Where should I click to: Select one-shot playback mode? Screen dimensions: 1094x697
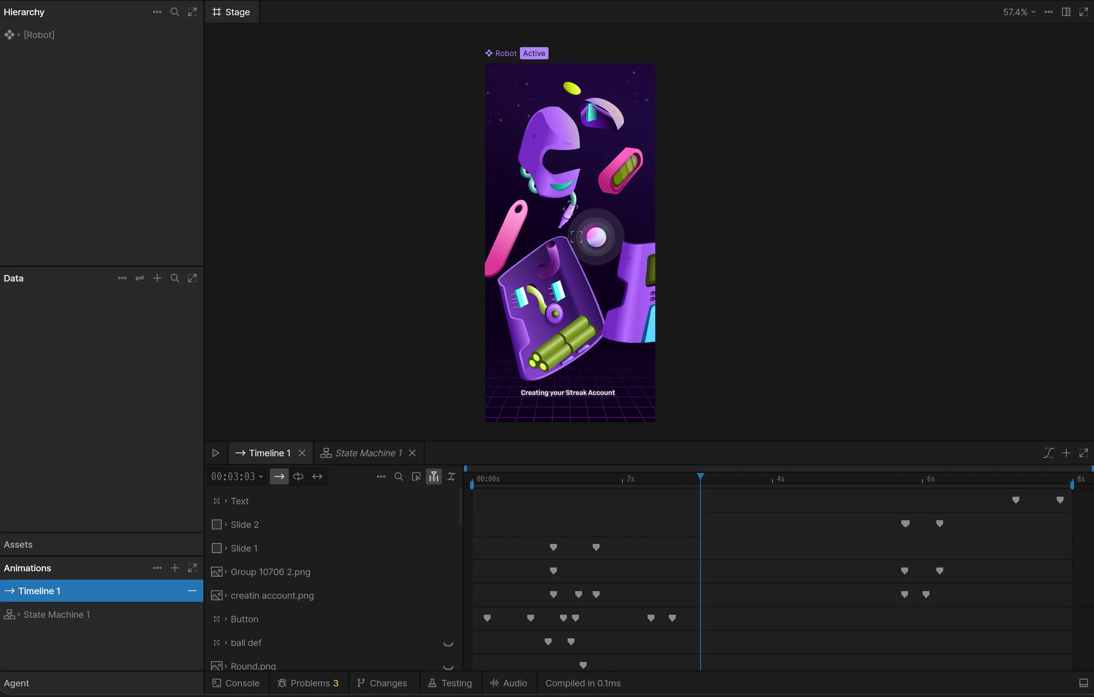click(x=279, y=476)
